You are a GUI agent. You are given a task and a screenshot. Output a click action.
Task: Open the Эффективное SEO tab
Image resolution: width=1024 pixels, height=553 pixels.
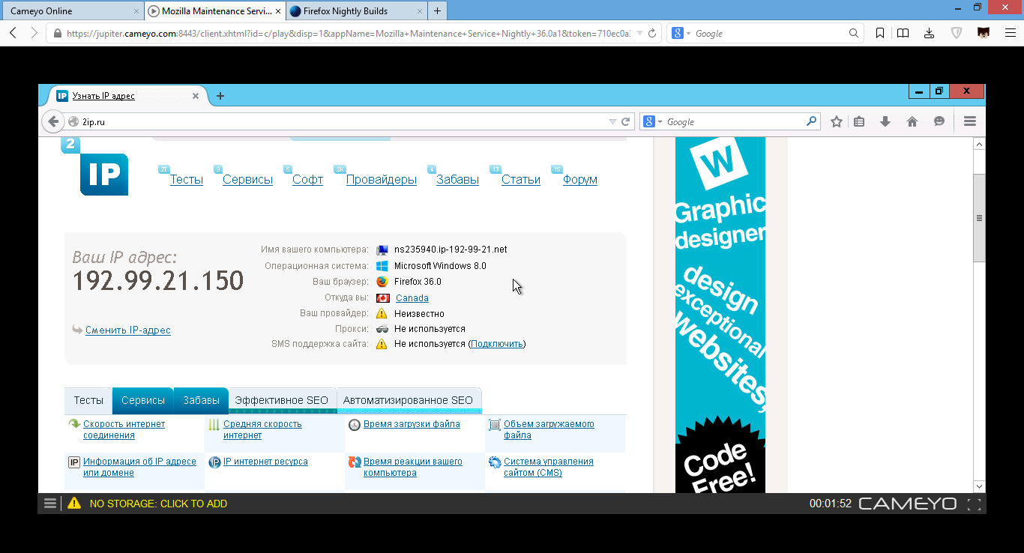pos(282,401)
